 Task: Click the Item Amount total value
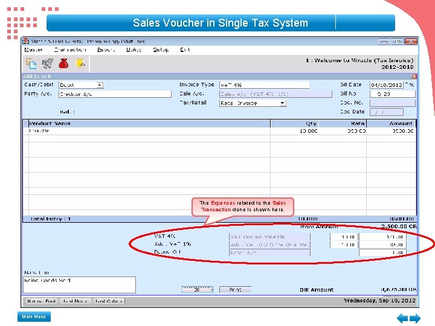coord(399,226)
